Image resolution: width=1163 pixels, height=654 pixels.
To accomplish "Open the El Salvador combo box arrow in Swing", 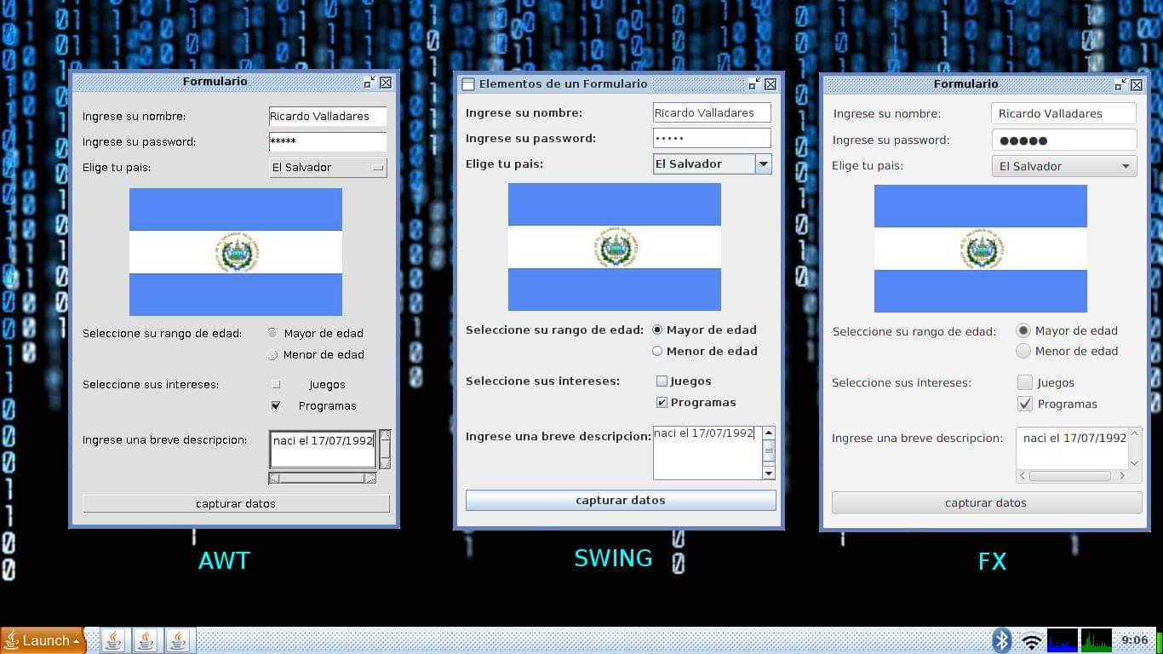I will click(764, 163).
